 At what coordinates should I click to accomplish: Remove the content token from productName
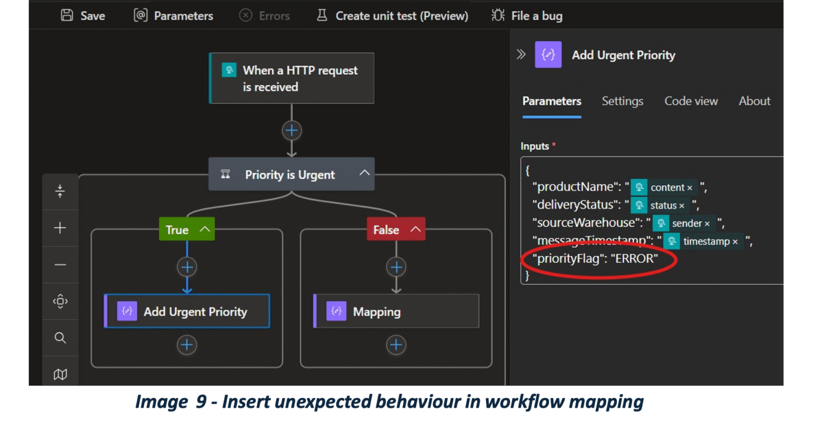(x=690, y=188)
